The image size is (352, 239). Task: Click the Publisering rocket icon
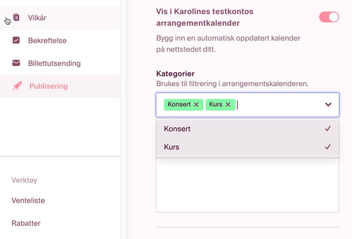(x=17, y=86)
